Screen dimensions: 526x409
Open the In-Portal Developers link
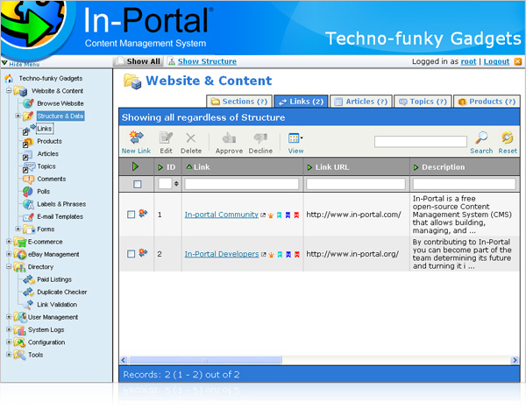[x=222, y=254]
